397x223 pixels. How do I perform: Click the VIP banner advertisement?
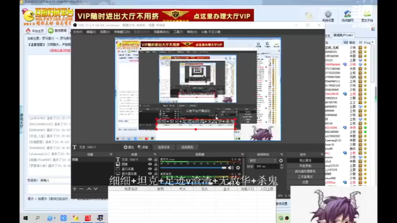(164, 15)
